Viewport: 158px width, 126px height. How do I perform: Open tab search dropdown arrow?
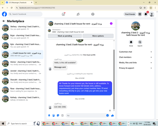pyautogui.click(x=2, y=3)
